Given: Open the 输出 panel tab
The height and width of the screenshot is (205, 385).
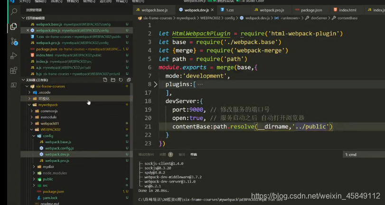Looking at the screenshot, I should pyautogui.click(x=182, y=154).
